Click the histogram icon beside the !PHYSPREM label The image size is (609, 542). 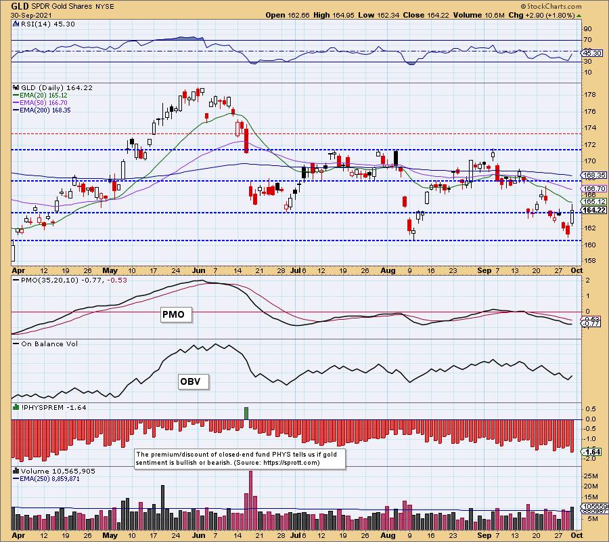pyautogui.click(x=16, y=407)
